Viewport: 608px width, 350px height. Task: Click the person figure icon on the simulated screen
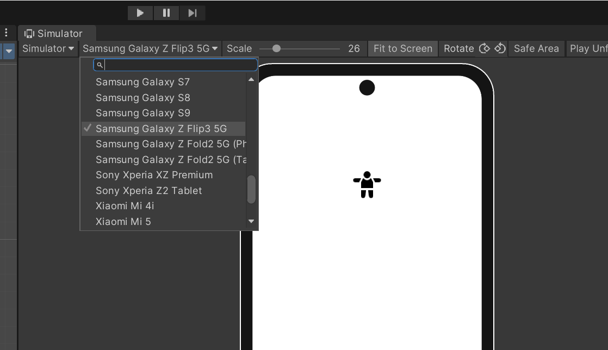point(367,184)
